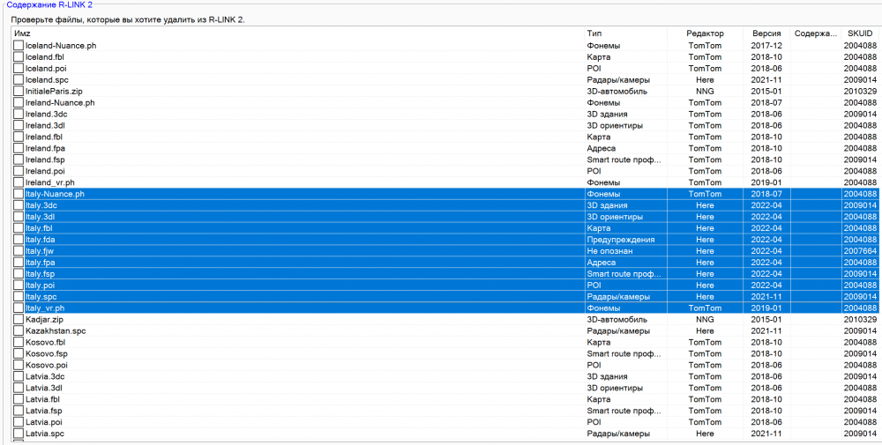Viewport: 882px width, 445px height.
Task: Click Here editor in Kazakhstan.spc row
Action: coord(704,331)
